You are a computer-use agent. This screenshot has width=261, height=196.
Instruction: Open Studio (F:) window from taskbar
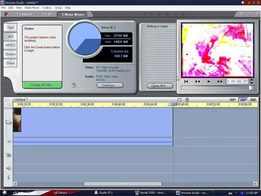103,193
